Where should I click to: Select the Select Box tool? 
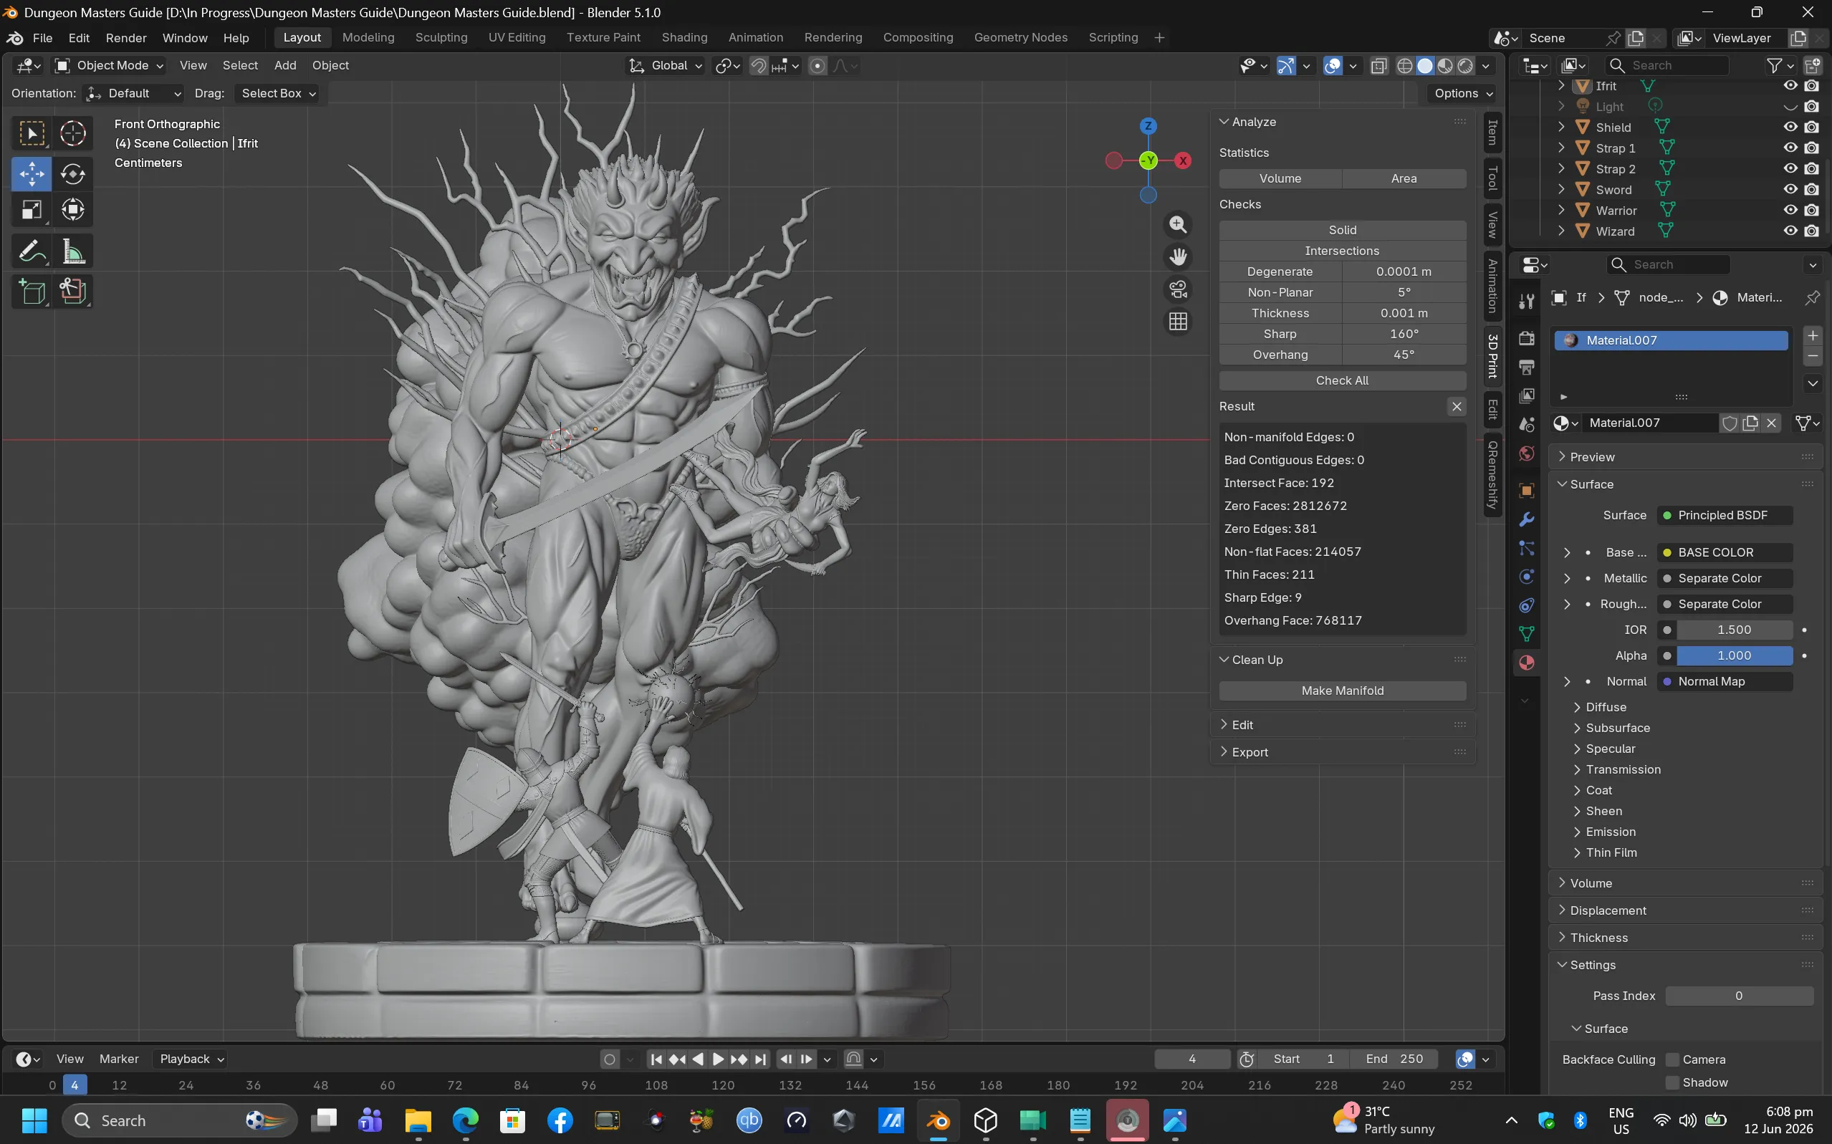(32, 133)
